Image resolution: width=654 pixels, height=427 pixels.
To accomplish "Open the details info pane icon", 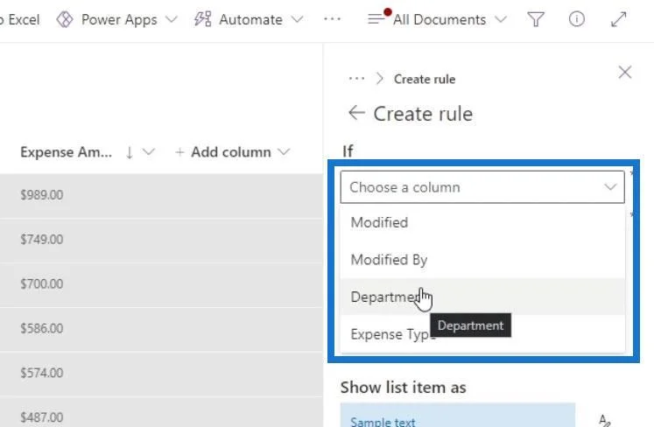I will [576, 19].
